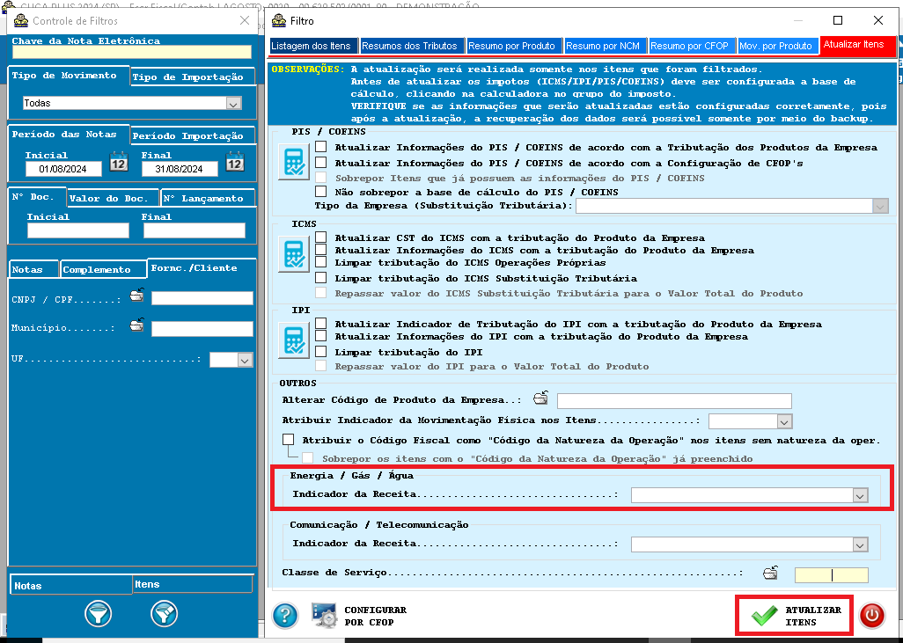Check Limpar tributação do IPI

click(x=320, y=351)
